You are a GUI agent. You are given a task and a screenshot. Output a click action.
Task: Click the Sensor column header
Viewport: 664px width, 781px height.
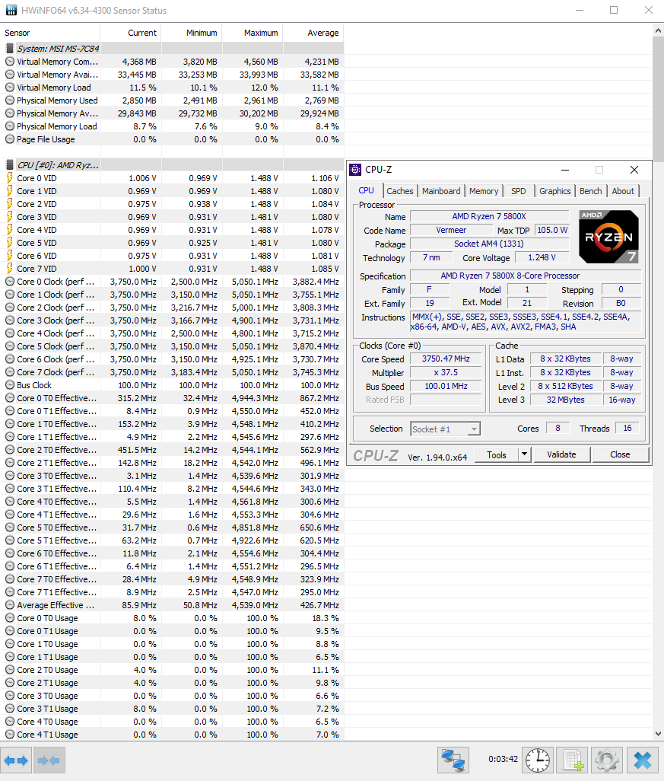[x=49, y=33]
